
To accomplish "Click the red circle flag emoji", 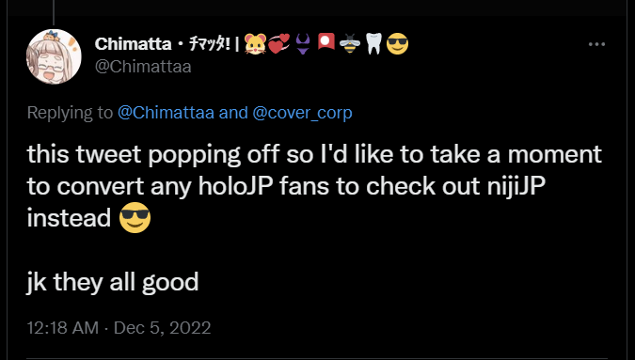I will coord(326,42).
